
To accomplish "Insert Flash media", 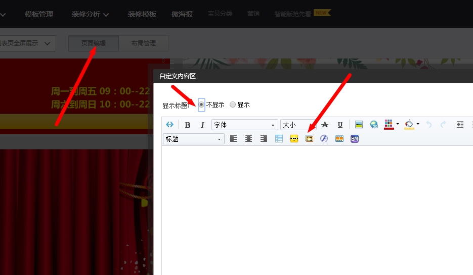I will tap(324, 139).
